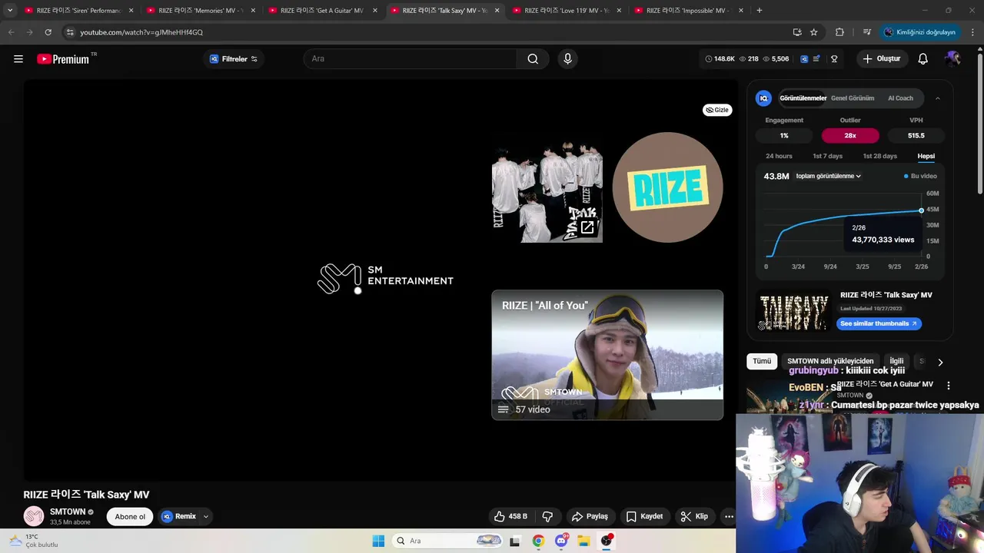The height and width of the screenshot is (553, 984).
Task: Open the SMTOWN channel avatar
Action: 34,516
